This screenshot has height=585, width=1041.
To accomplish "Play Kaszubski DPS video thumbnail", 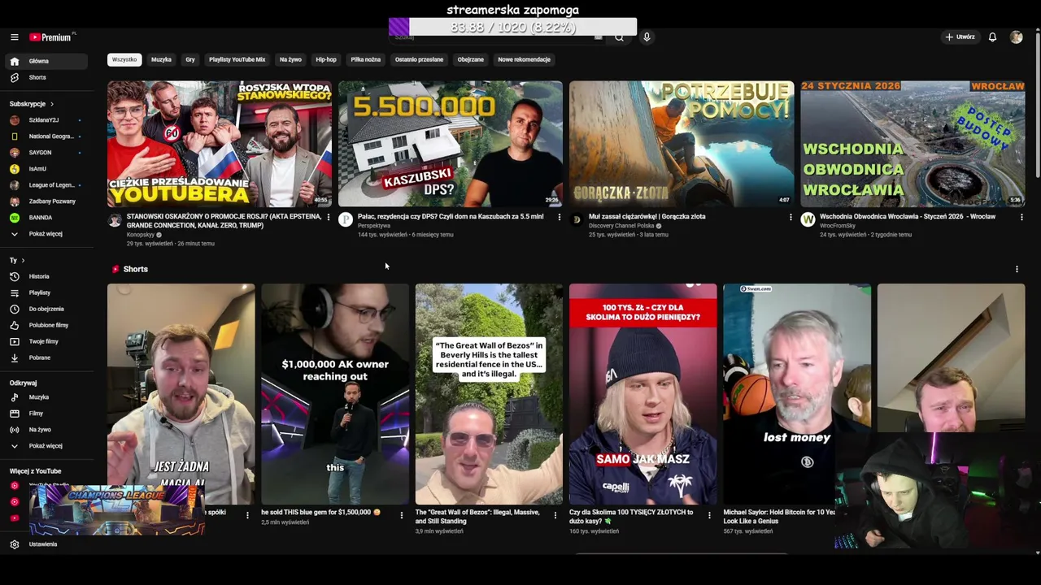I will click(x=451, y=144).
